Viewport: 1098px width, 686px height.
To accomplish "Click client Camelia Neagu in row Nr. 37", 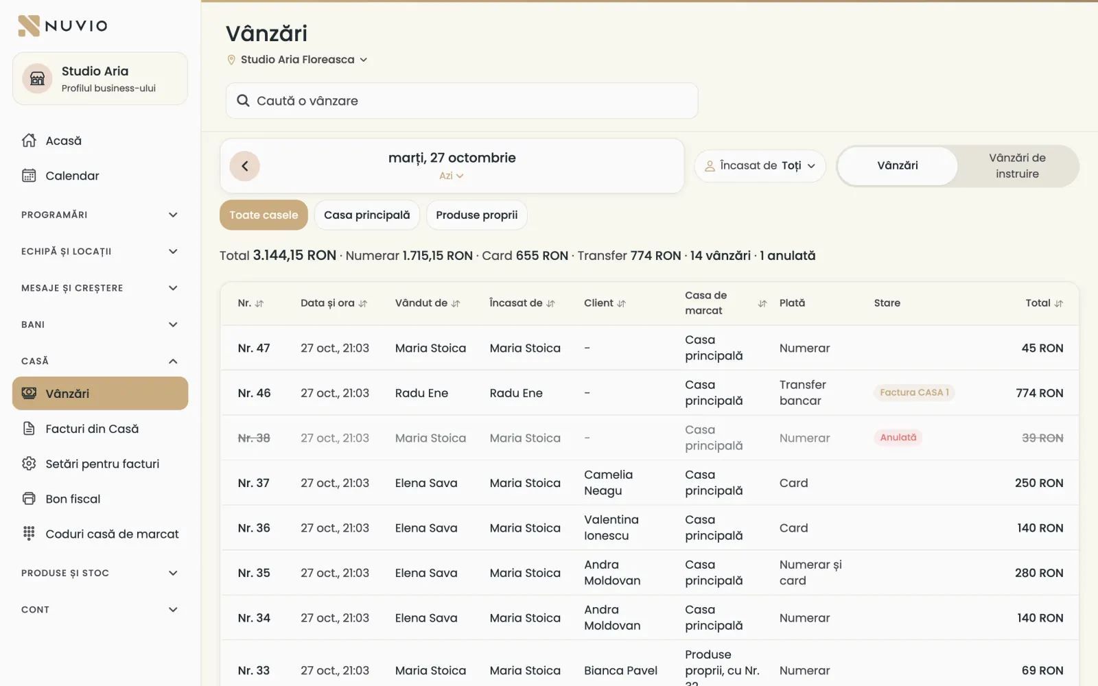I will tap(608, 483).
